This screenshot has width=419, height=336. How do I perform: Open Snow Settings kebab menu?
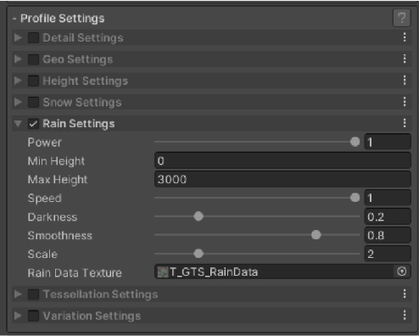click(x=405, y=102)
